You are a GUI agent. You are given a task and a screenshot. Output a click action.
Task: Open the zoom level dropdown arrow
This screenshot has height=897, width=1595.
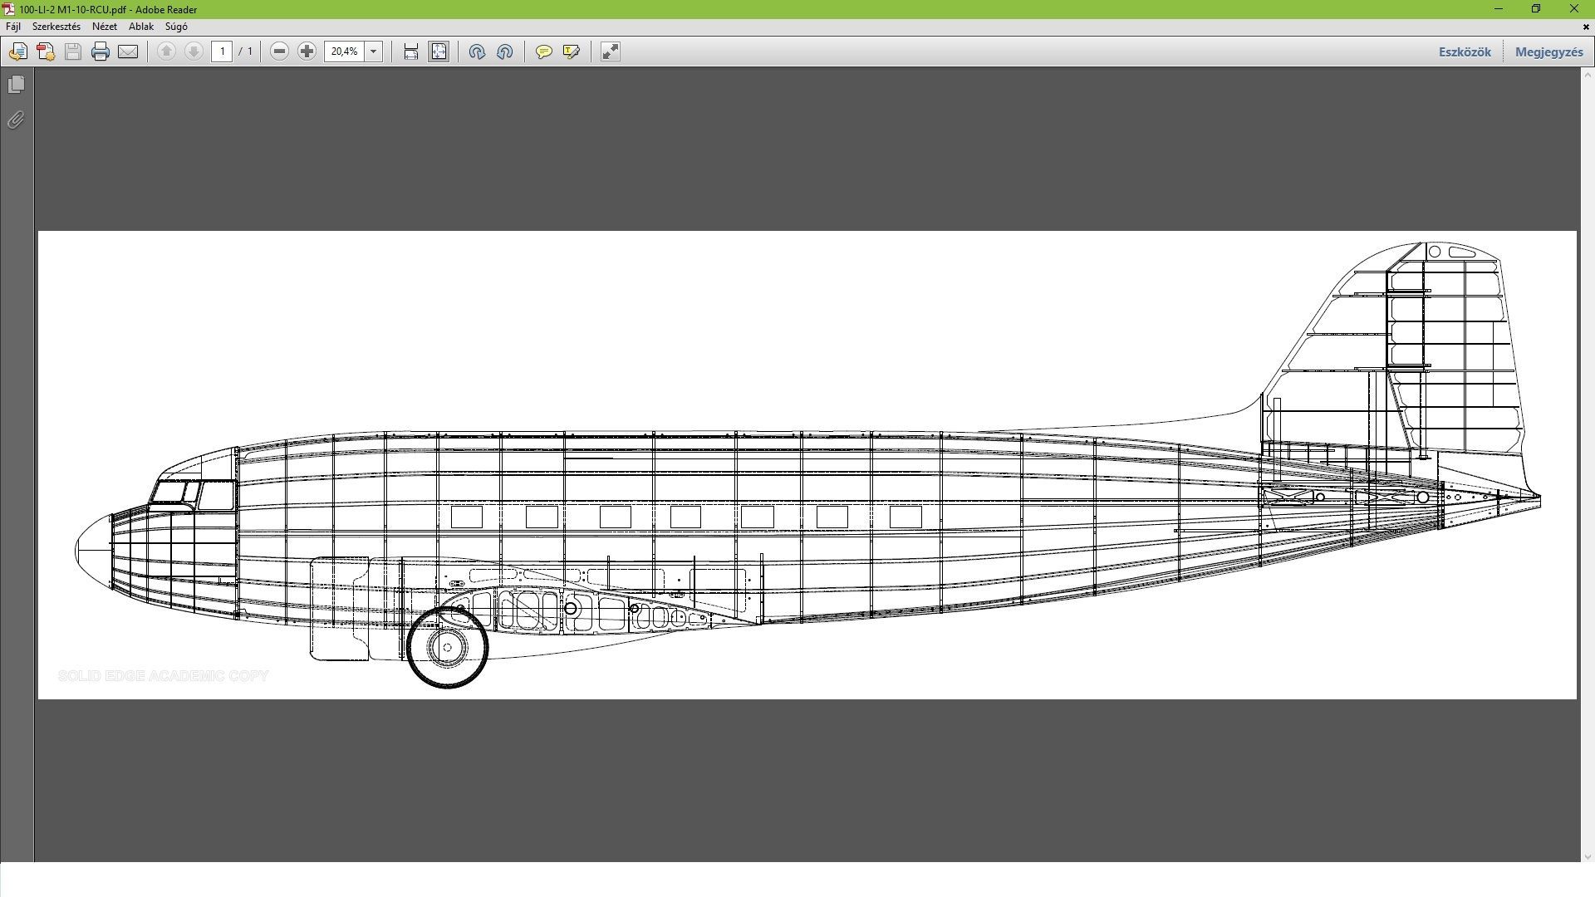point(373,51)
